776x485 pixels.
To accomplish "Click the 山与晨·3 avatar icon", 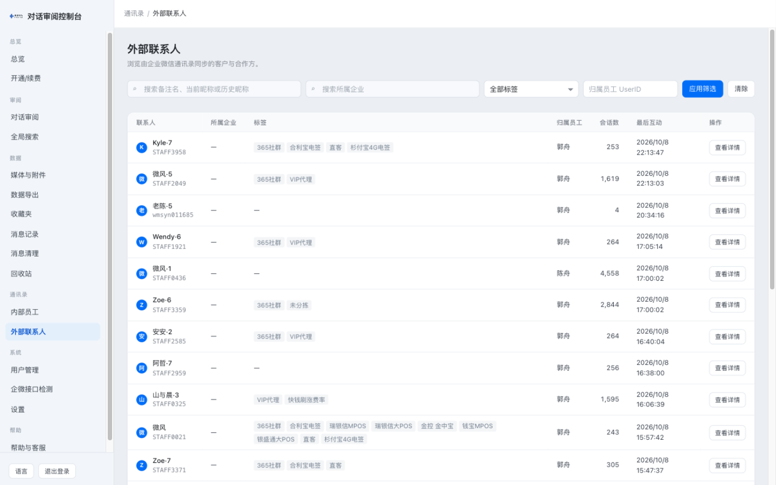I will 142,399.
